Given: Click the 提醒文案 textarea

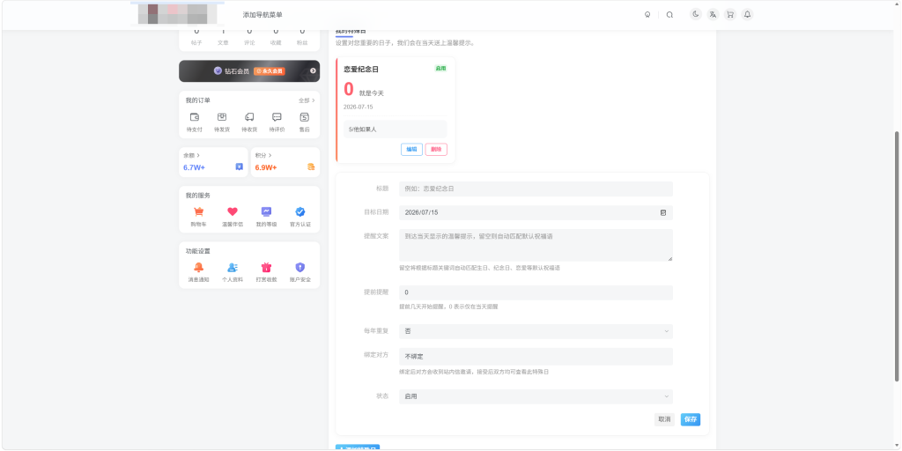Looking at the screenshot, I should [536, 245].
